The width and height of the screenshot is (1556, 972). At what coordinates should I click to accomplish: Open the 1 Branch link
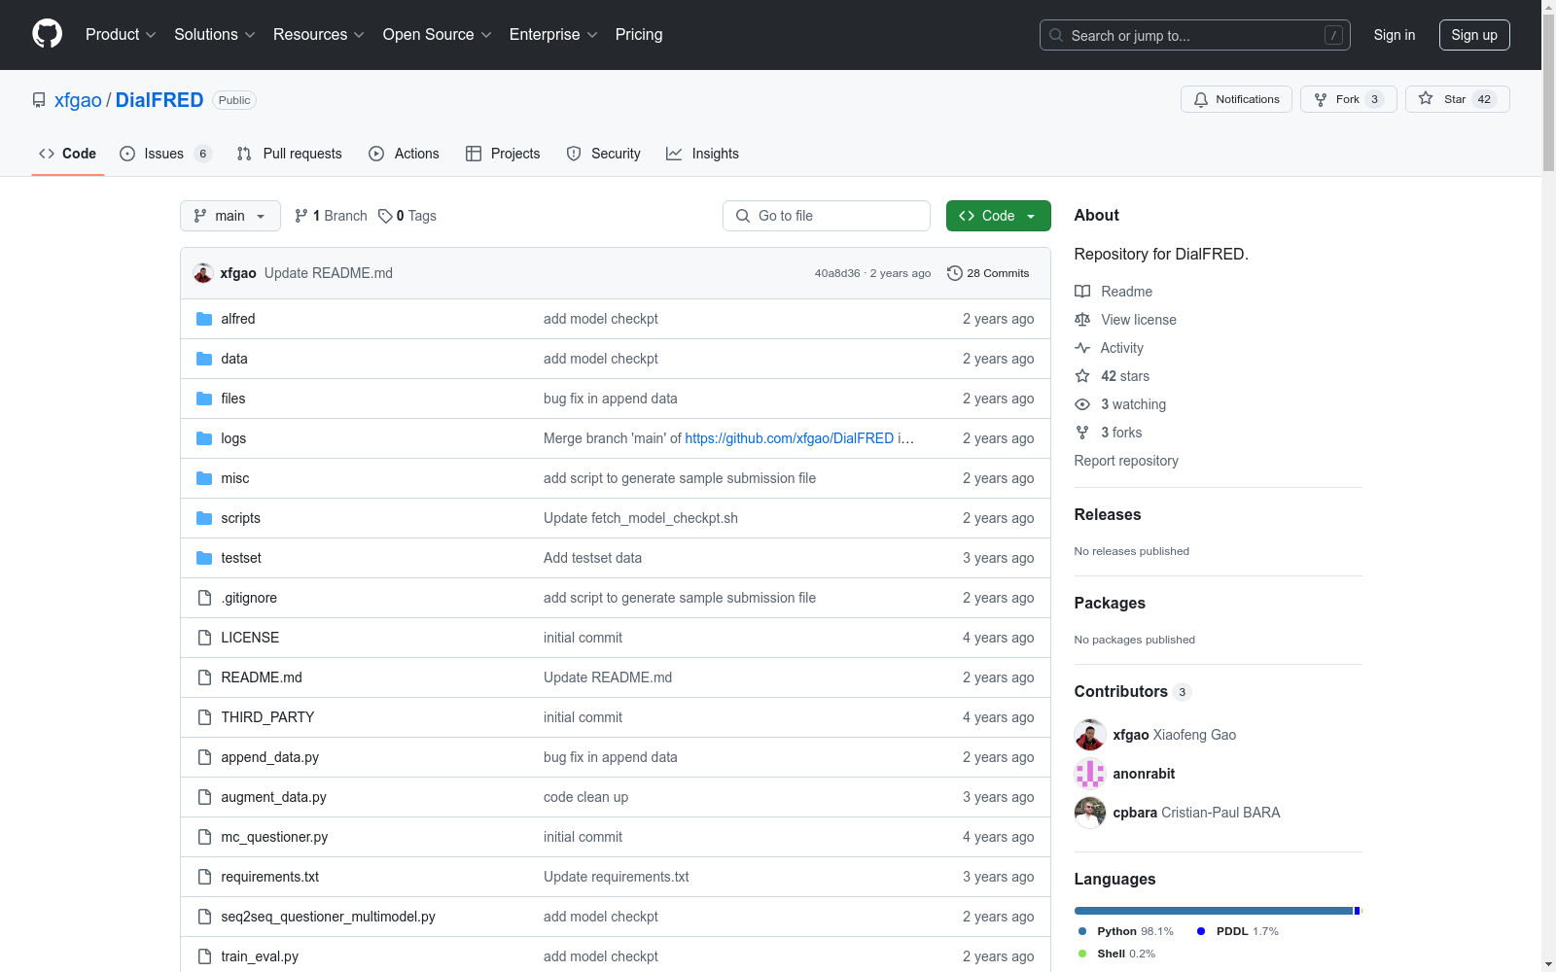click(331, 216)
